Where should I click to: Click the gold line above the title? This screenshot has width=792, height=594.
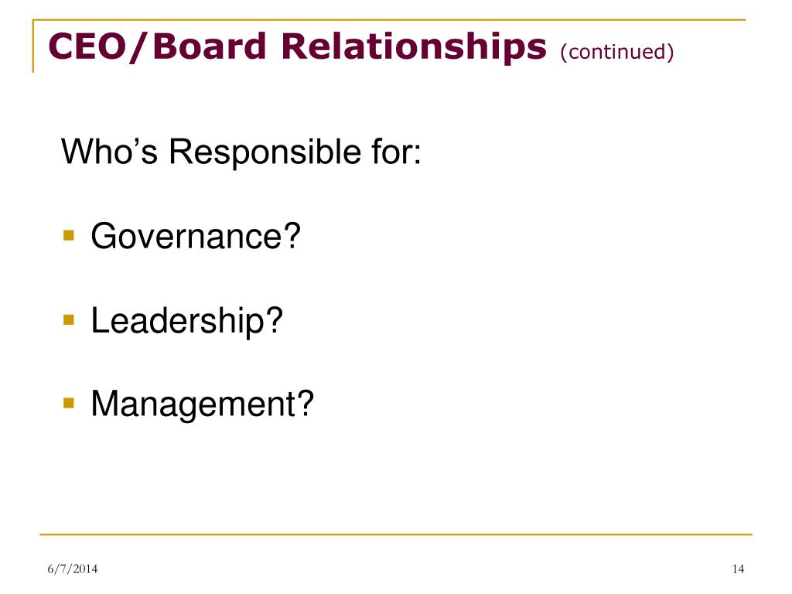(389, 20)
